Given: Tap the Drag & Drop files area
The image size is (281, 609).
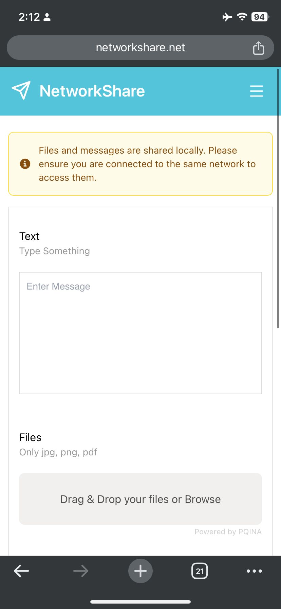Looking at the screenshot, I should 140,499.
